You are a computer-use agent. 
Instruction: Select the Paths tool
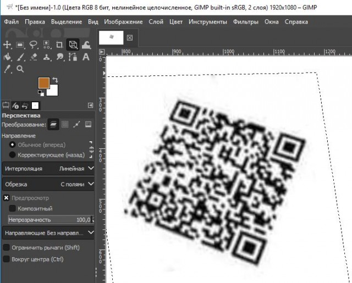coord(73,57)
